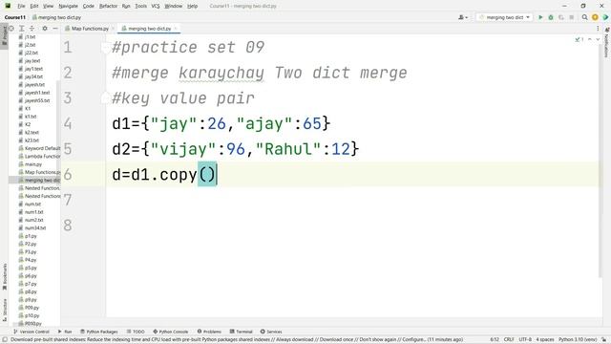Click fold marker on line 3
Screen dimensions: 611x344
[105, 97]
